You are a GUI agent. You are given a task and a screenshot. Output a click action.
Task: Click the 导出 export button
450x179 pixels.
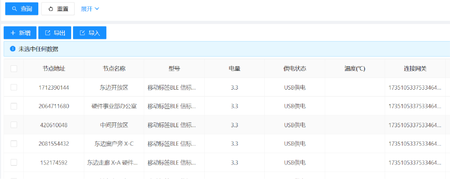pyautogui.click(x=55, y=33)
